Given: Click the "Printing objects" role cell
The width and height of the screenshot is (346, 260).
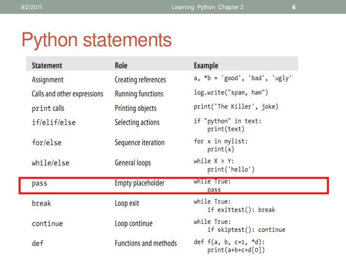Looking at the screenshot, I should click(135, 109).
